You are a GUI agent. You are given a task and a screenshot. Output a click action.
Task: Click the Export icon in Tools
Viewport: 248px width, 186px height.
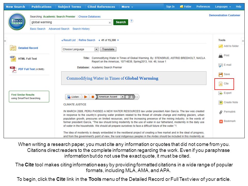coord(221,93)
